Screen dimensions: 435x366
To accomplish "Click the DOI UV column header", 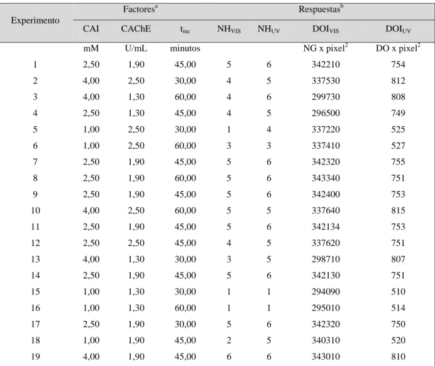I will coord(398,29).
